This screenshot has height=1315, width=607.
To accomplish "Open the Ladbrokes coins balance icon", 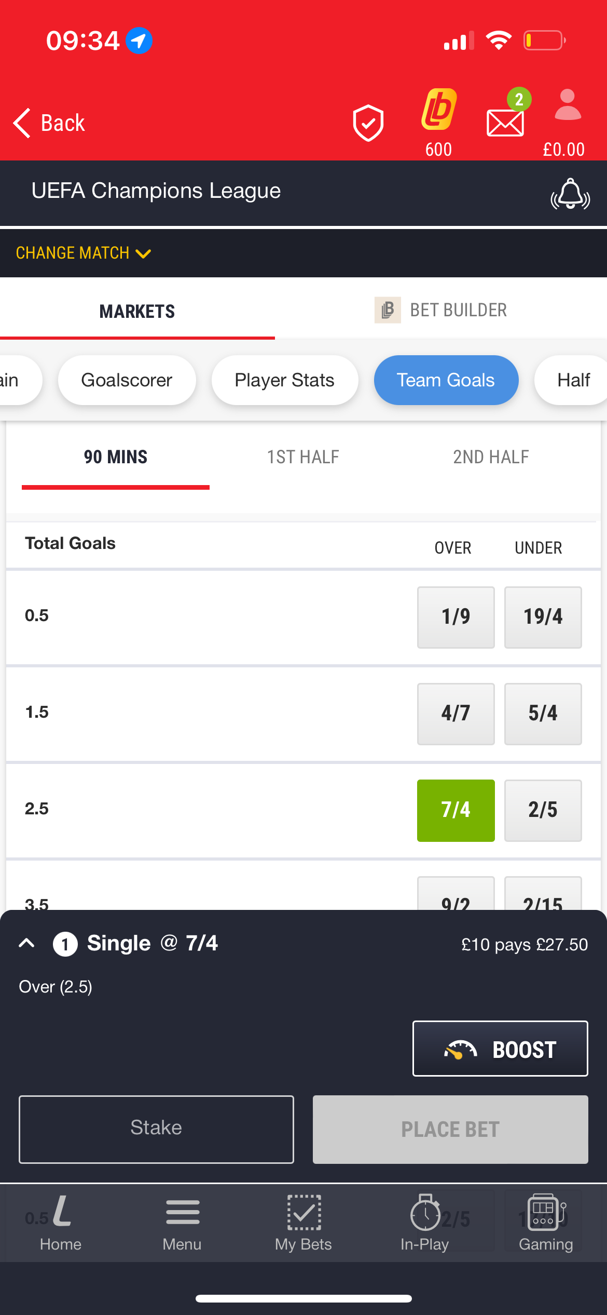I will (438, 110).
